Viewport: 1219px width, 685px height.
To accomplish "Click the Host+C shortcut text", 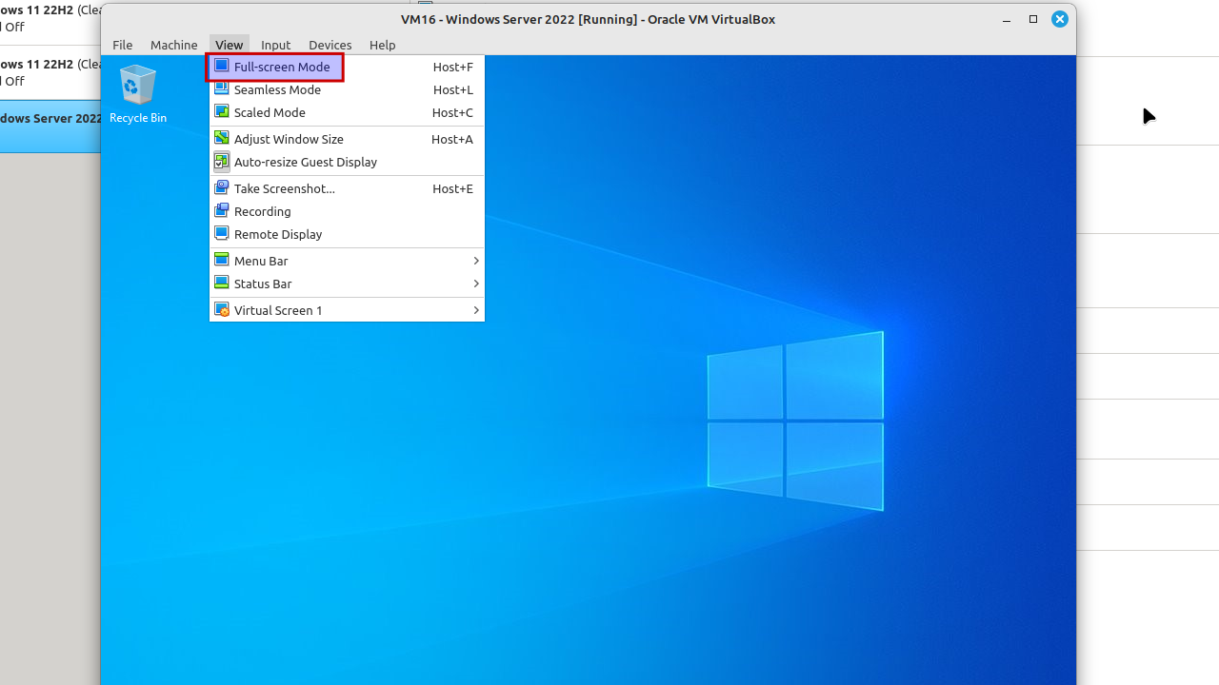I will 452,112.
